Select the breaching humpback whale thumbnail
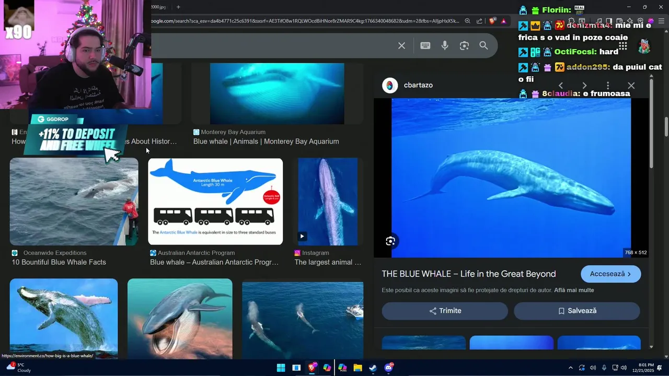The width and height of the screenshot is (669, 376). tap(64, 318)
